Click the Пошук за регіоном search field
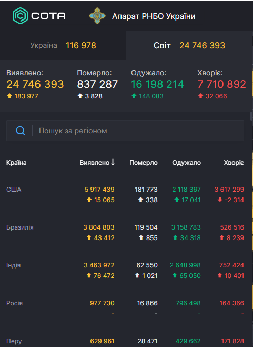 coord(125,131)
